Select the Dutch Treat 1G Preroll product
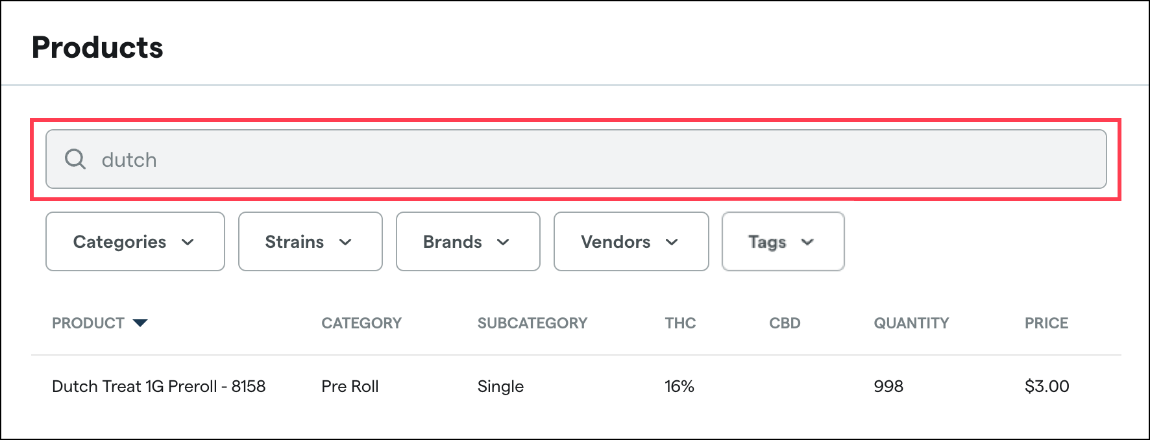 point(158,386)
